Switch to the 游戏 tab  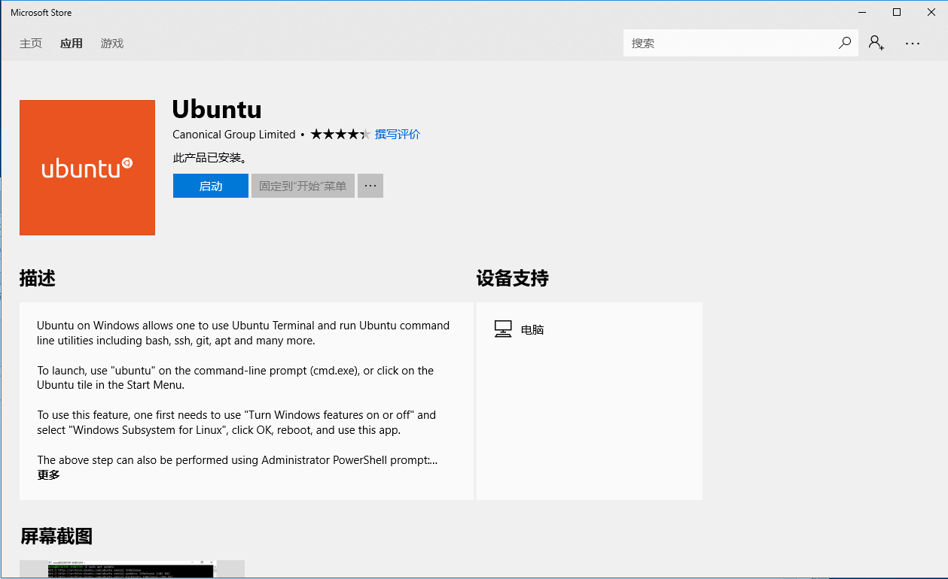point(112,44)
